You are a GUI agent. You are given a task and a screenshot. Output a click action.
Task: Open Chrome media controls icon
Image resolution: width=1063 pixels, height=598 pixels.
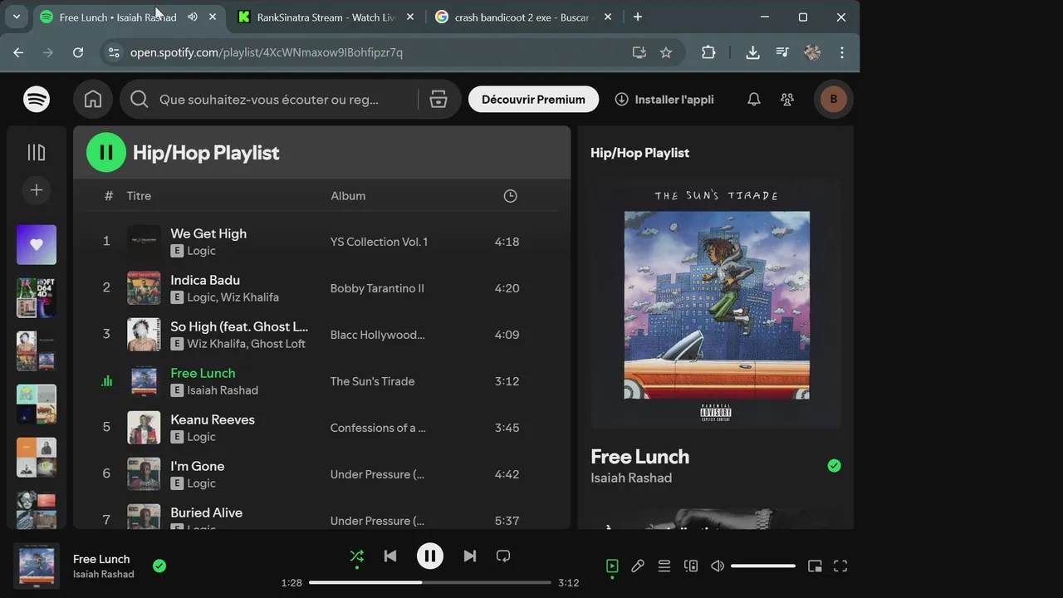[x=782, y=52]
